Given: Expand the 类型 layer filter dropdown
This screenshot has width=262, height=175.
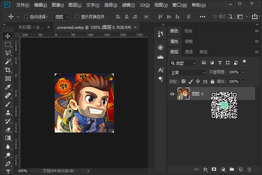Looking at the screenshot, I should point(182,63).
